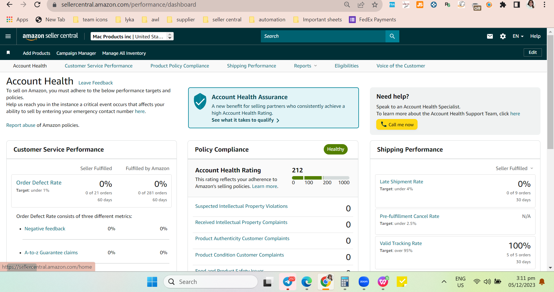Open the Seller Central hamburger menu
The height and width of the screenshot is (292, 554).
(x=8, y=36)
